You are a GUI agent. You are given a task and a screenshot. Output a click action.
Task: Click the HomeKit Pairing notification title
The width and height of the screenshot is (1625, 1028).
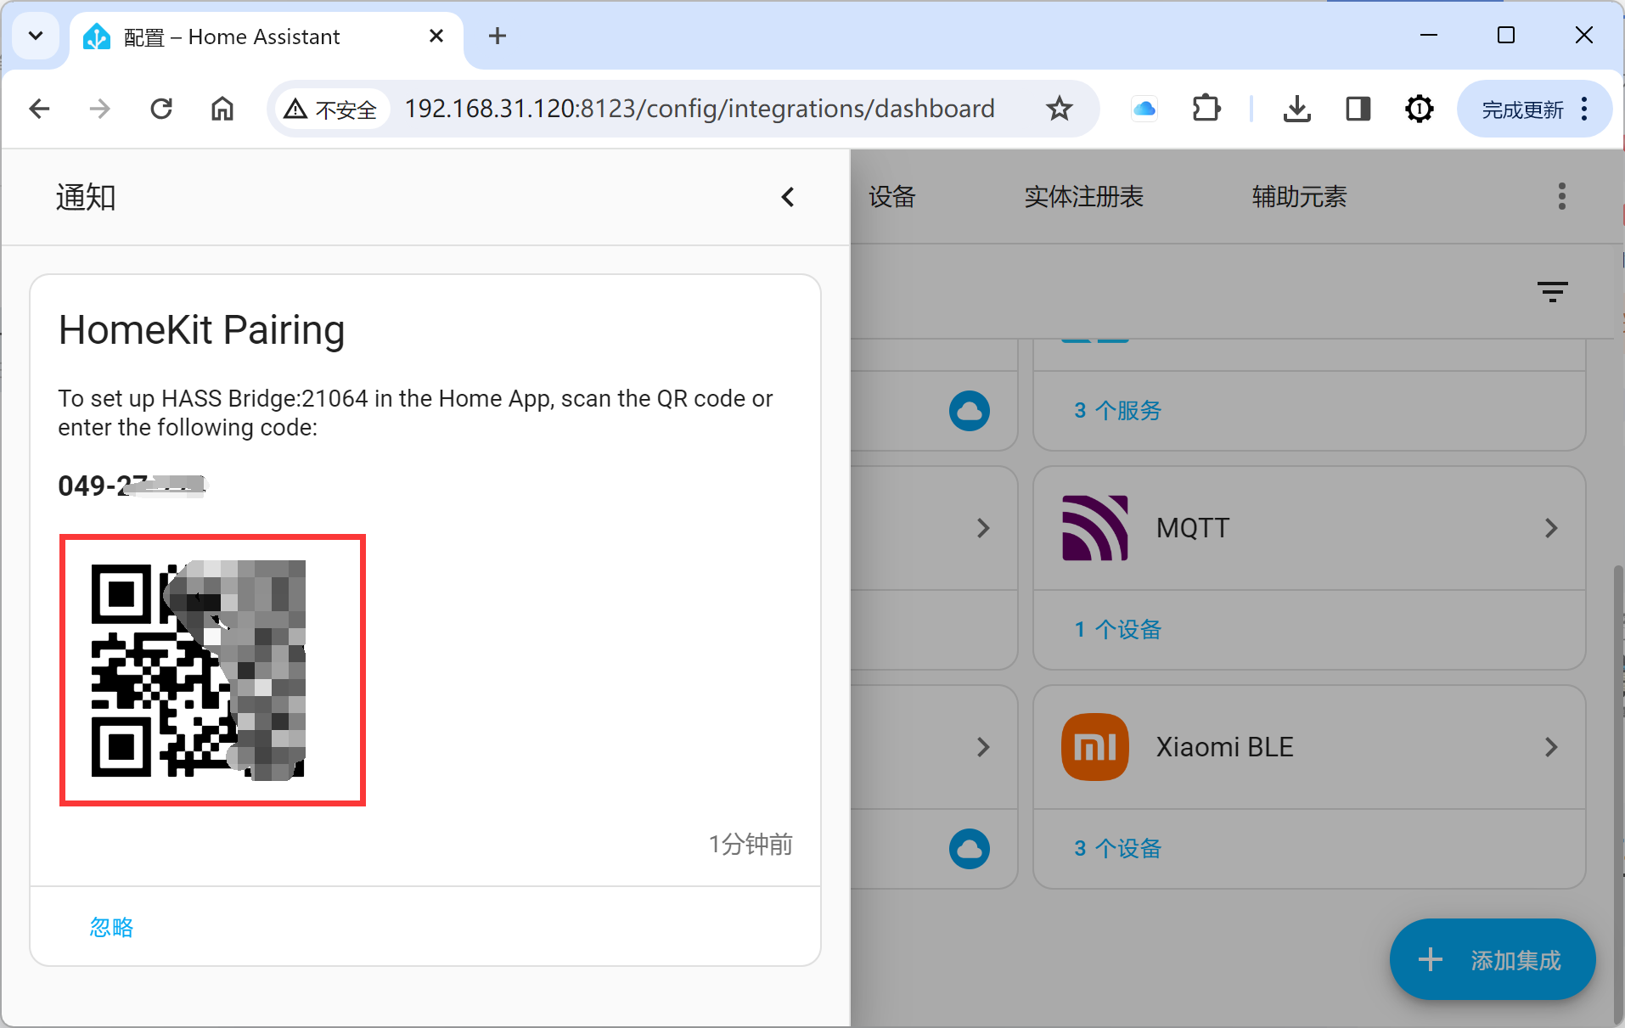tap(201, 330)
